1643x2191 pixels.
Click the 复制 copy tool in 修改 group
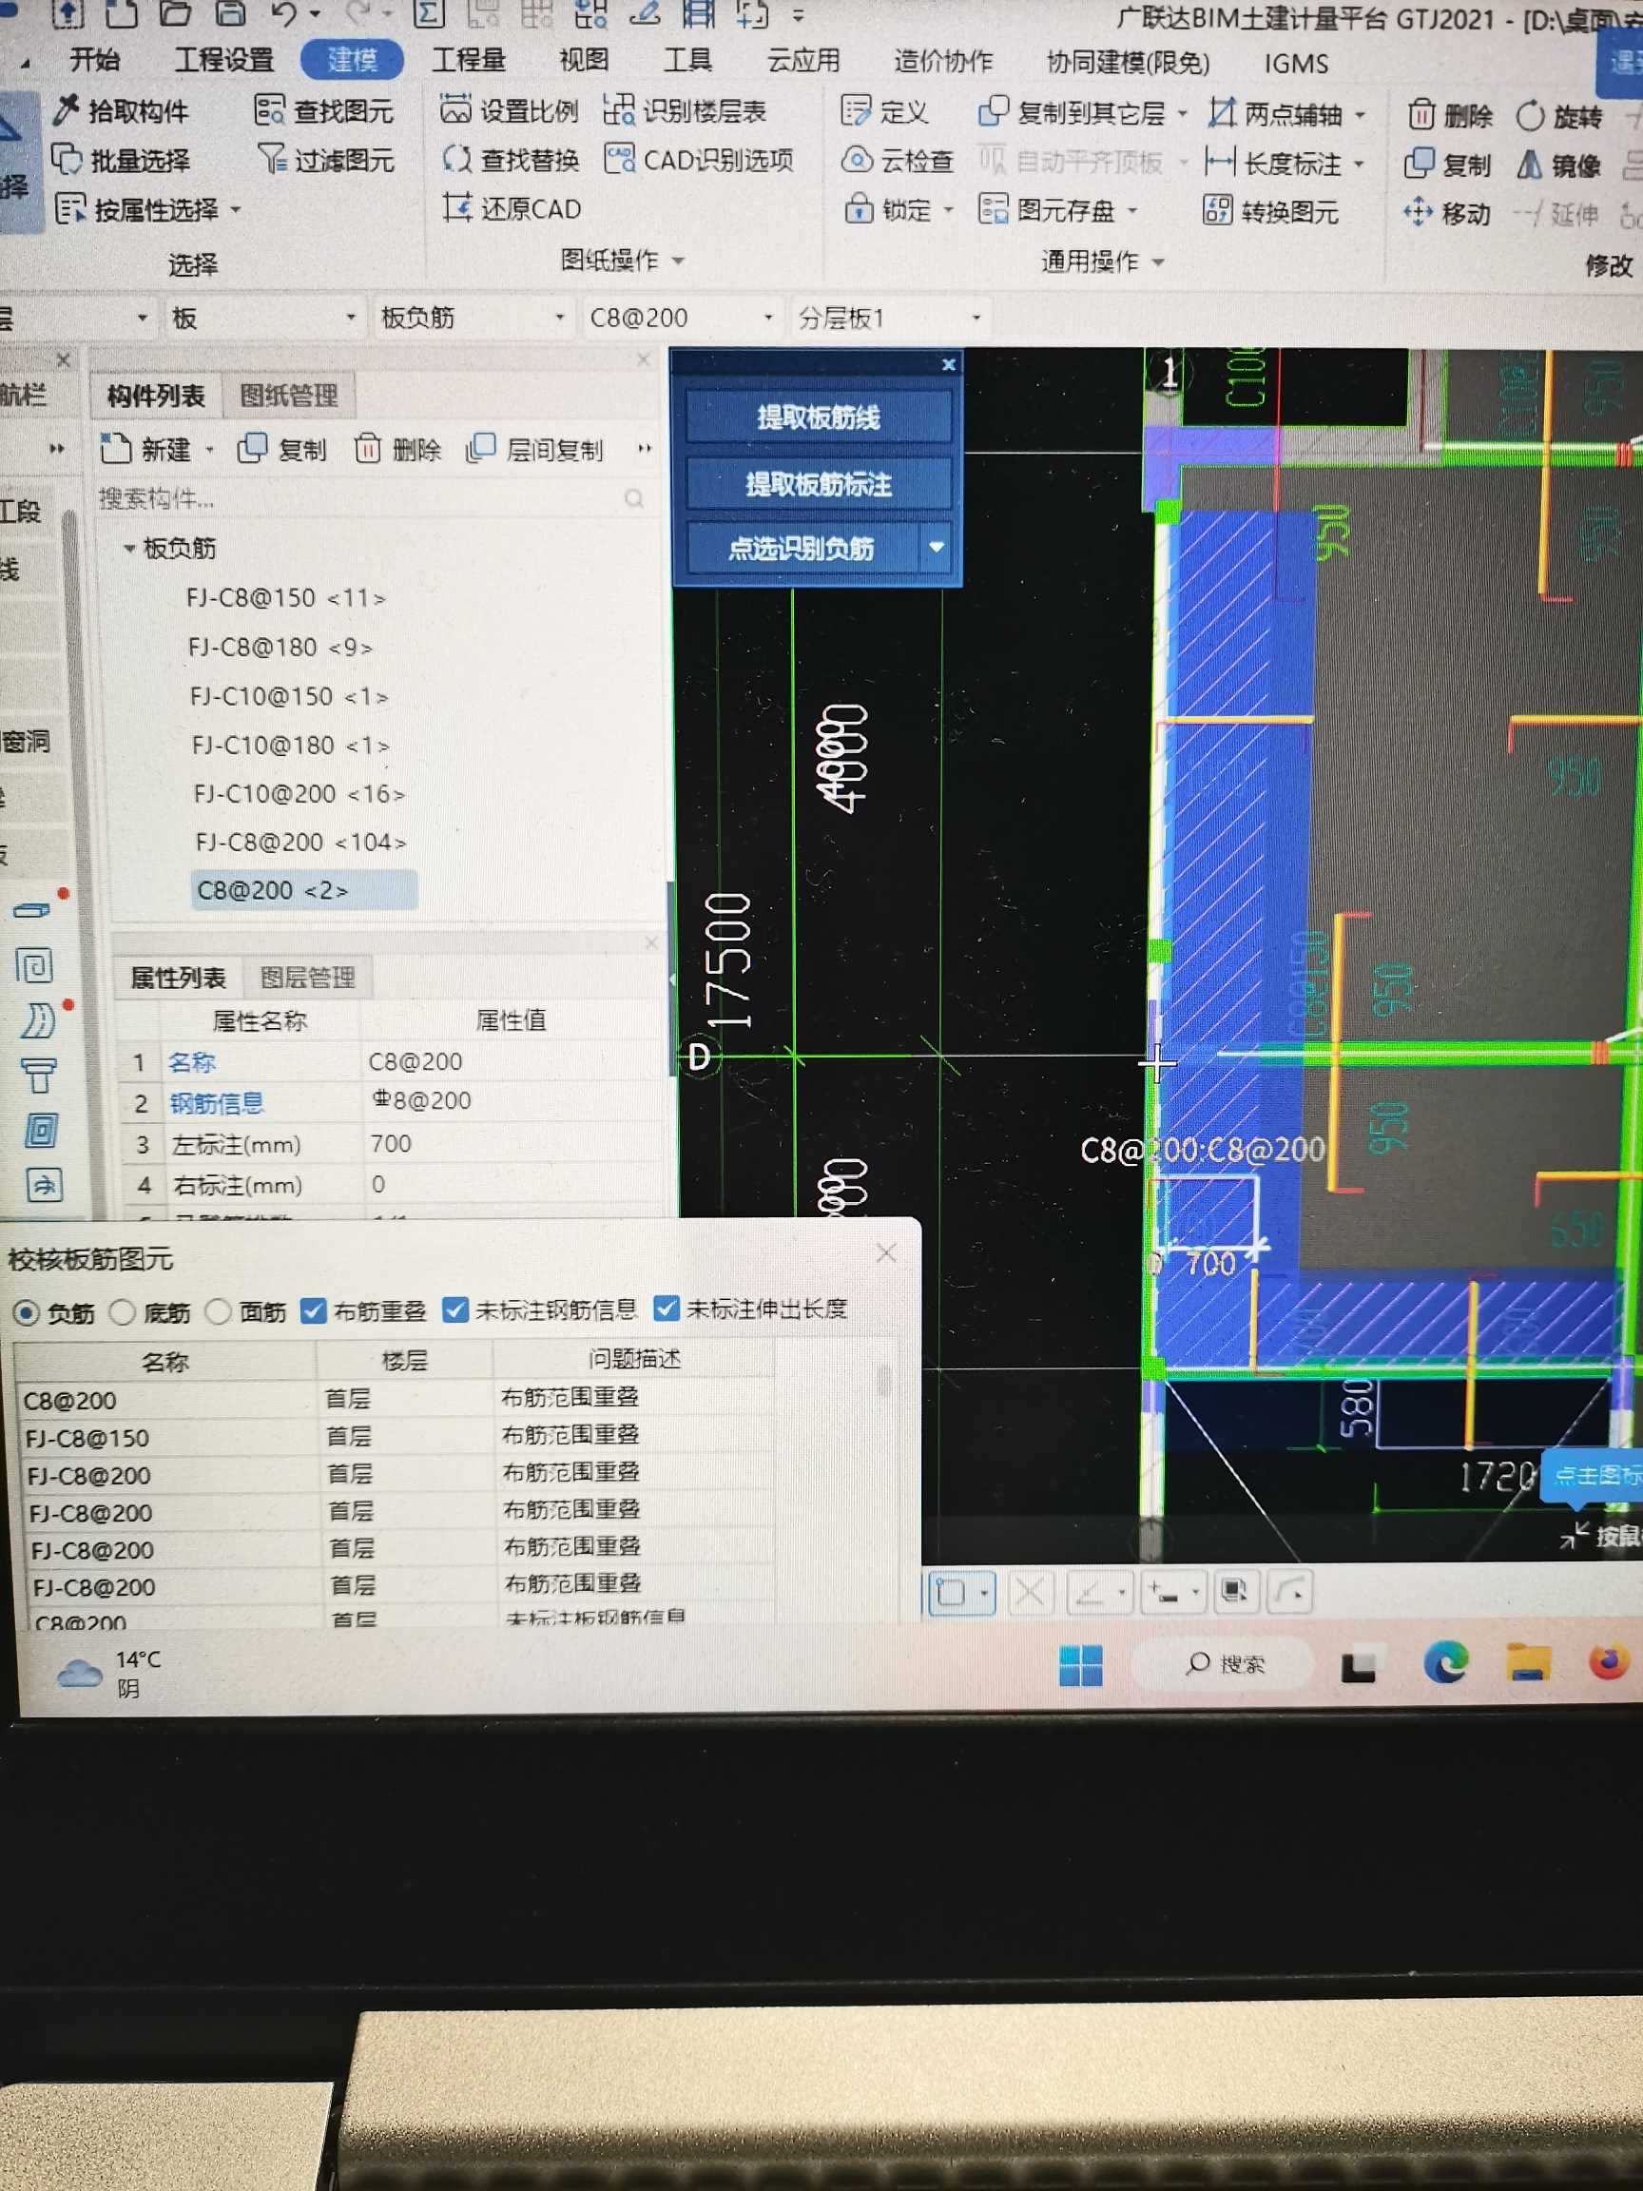[x=1447, y=165]
